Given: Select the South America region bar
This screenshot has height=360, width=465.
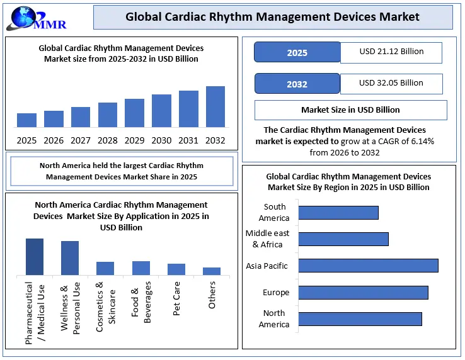Looking at the screenshot, I should click(x=338, y=213).
